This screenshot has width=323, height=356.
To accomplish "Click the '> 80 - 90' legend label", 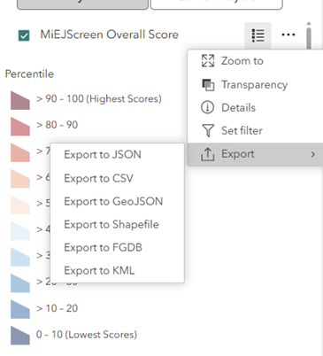I will [x=57, y=125].
